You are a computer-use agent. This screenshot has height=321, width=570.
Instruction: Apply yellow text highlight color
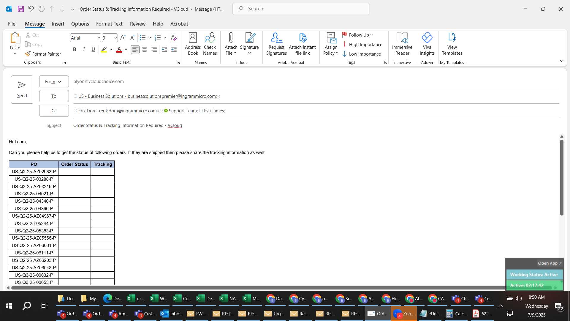click(x=104, y=50)
